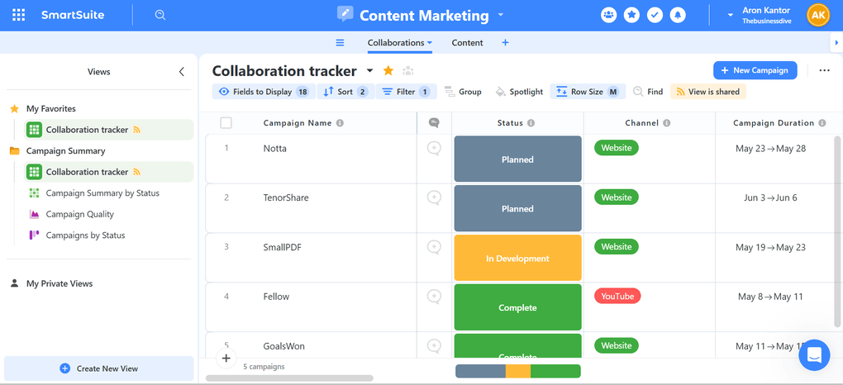Click the Website tag in TenorShare row
The height and width of the screenshot is (385, 843).
coord(616,197)
